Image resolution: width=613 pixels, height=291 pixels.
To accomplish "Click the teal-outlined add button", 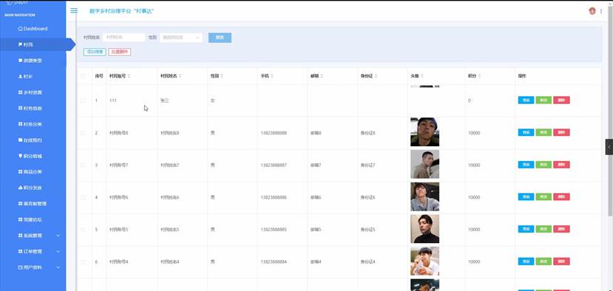I will click(x=95, y=52).
